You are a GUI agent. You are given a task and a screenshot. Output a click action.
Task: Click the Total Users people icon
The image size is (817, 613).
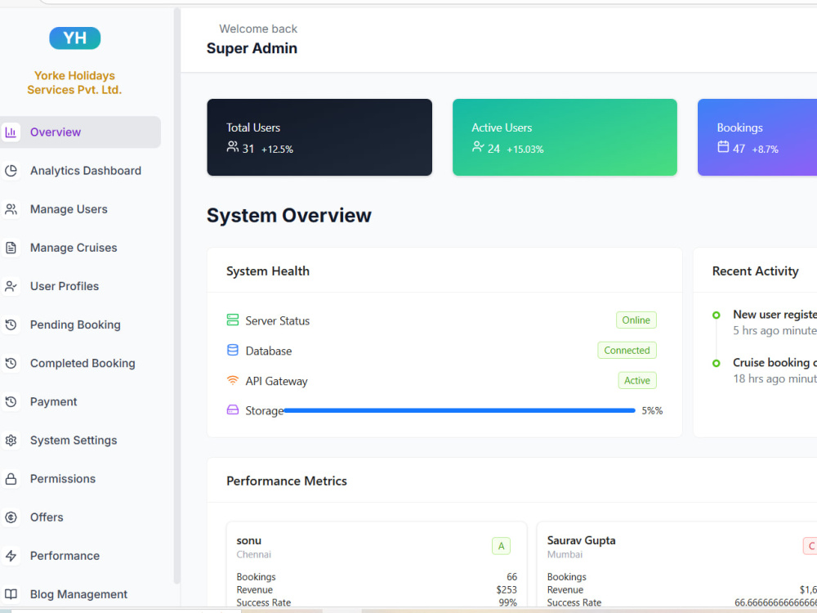click(x=232, y=147)
